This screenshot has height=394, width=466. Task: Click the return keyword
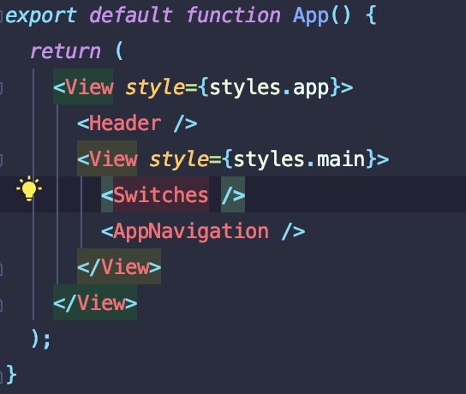click(65, 51)
